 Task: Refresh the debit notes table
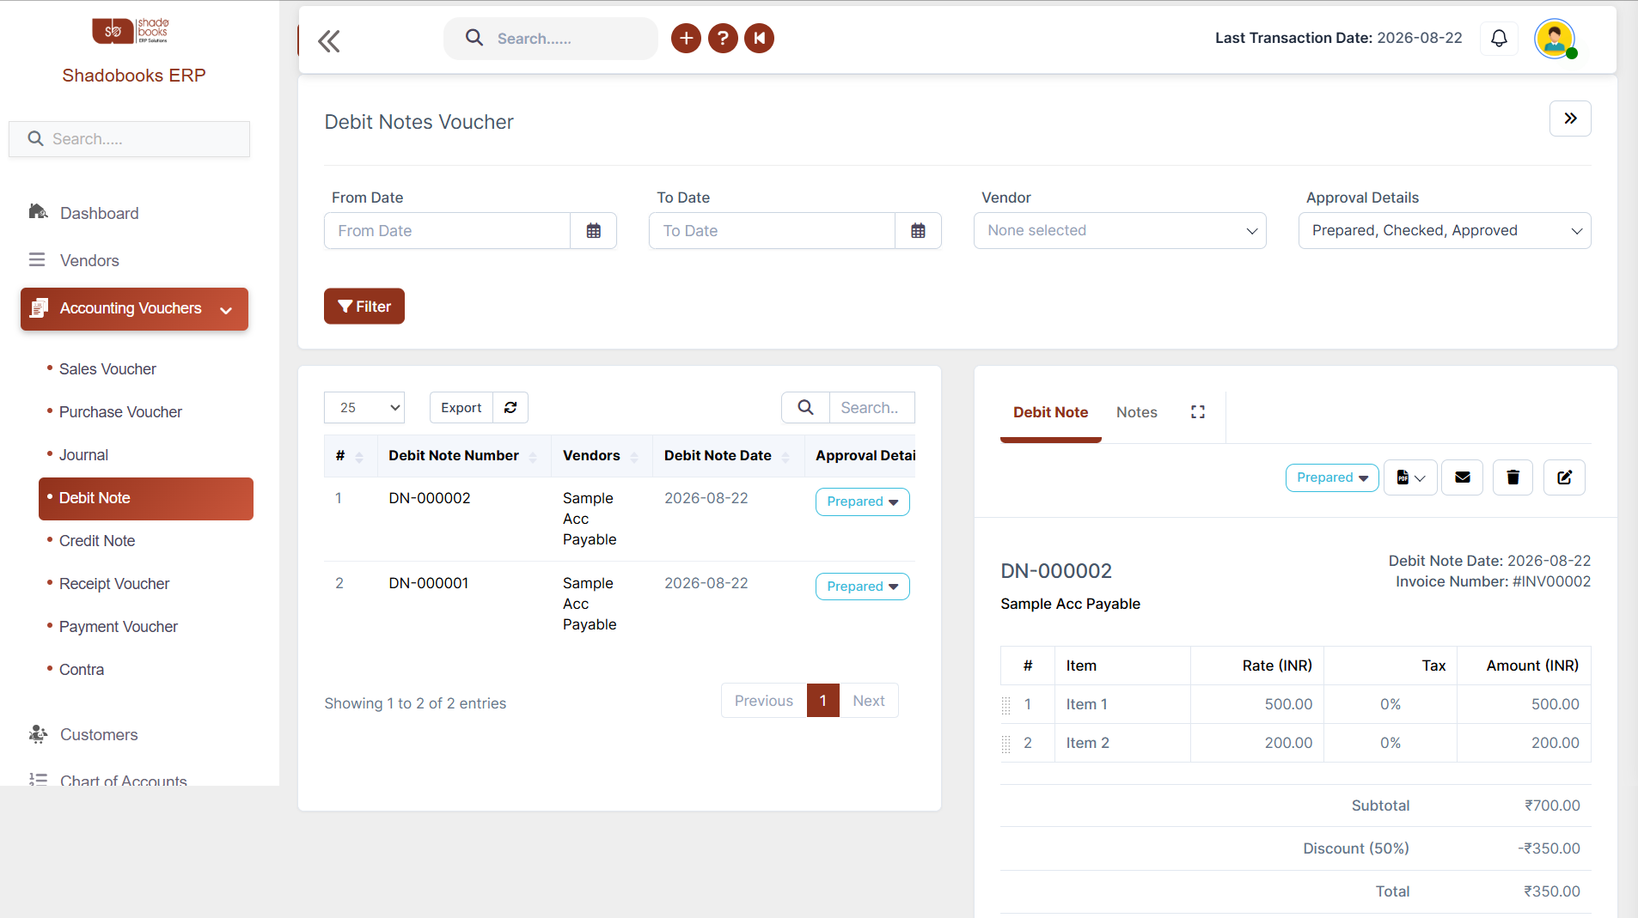[510, 408]
